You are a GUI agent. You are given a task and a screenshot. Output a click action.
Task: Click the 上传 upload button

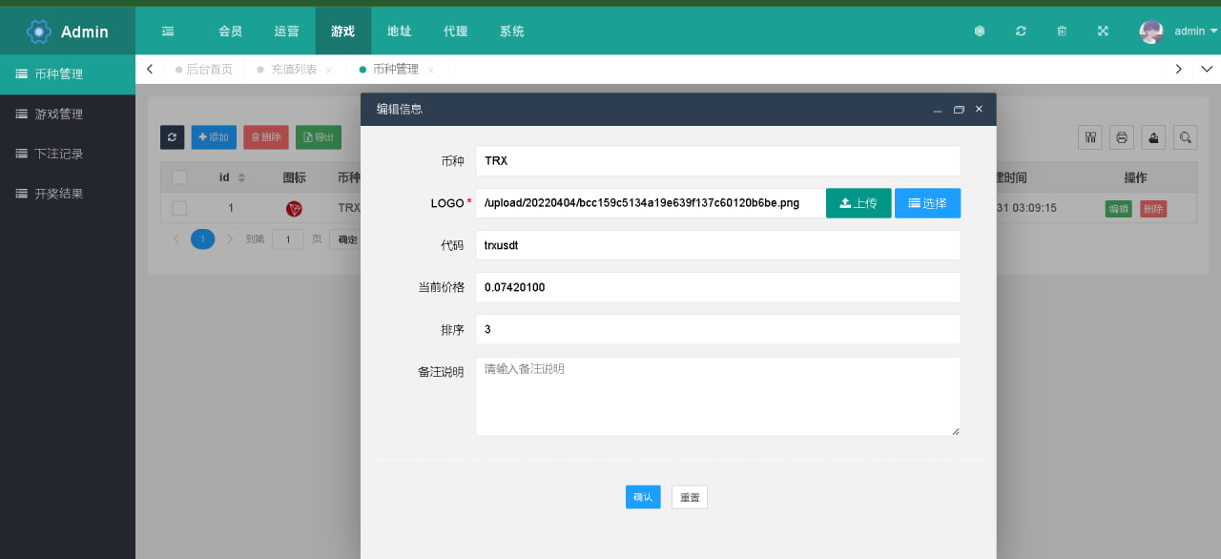tap(858, 203)
